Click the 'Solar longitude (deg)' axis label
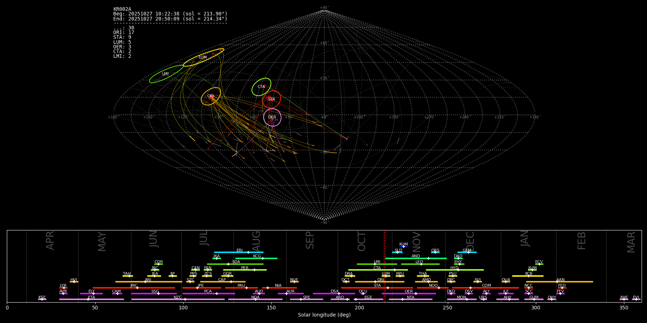647x323 pixels. tap(324, 315)
